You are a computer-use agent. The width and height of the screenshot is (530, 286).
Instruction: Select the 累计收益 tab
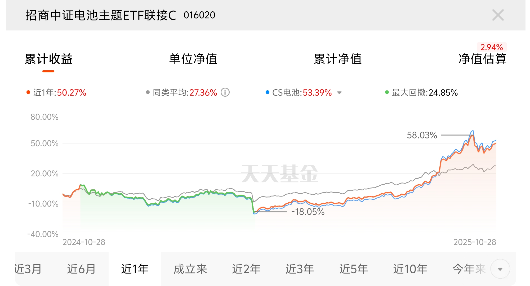(48, 59)
